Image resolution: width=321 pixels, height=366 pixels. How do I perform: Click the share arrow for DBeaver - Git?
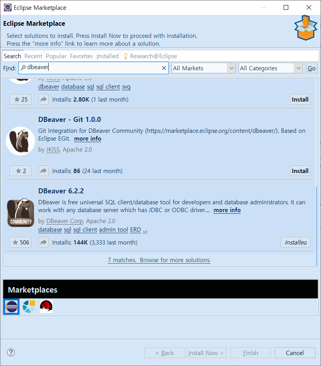(44, 171)
